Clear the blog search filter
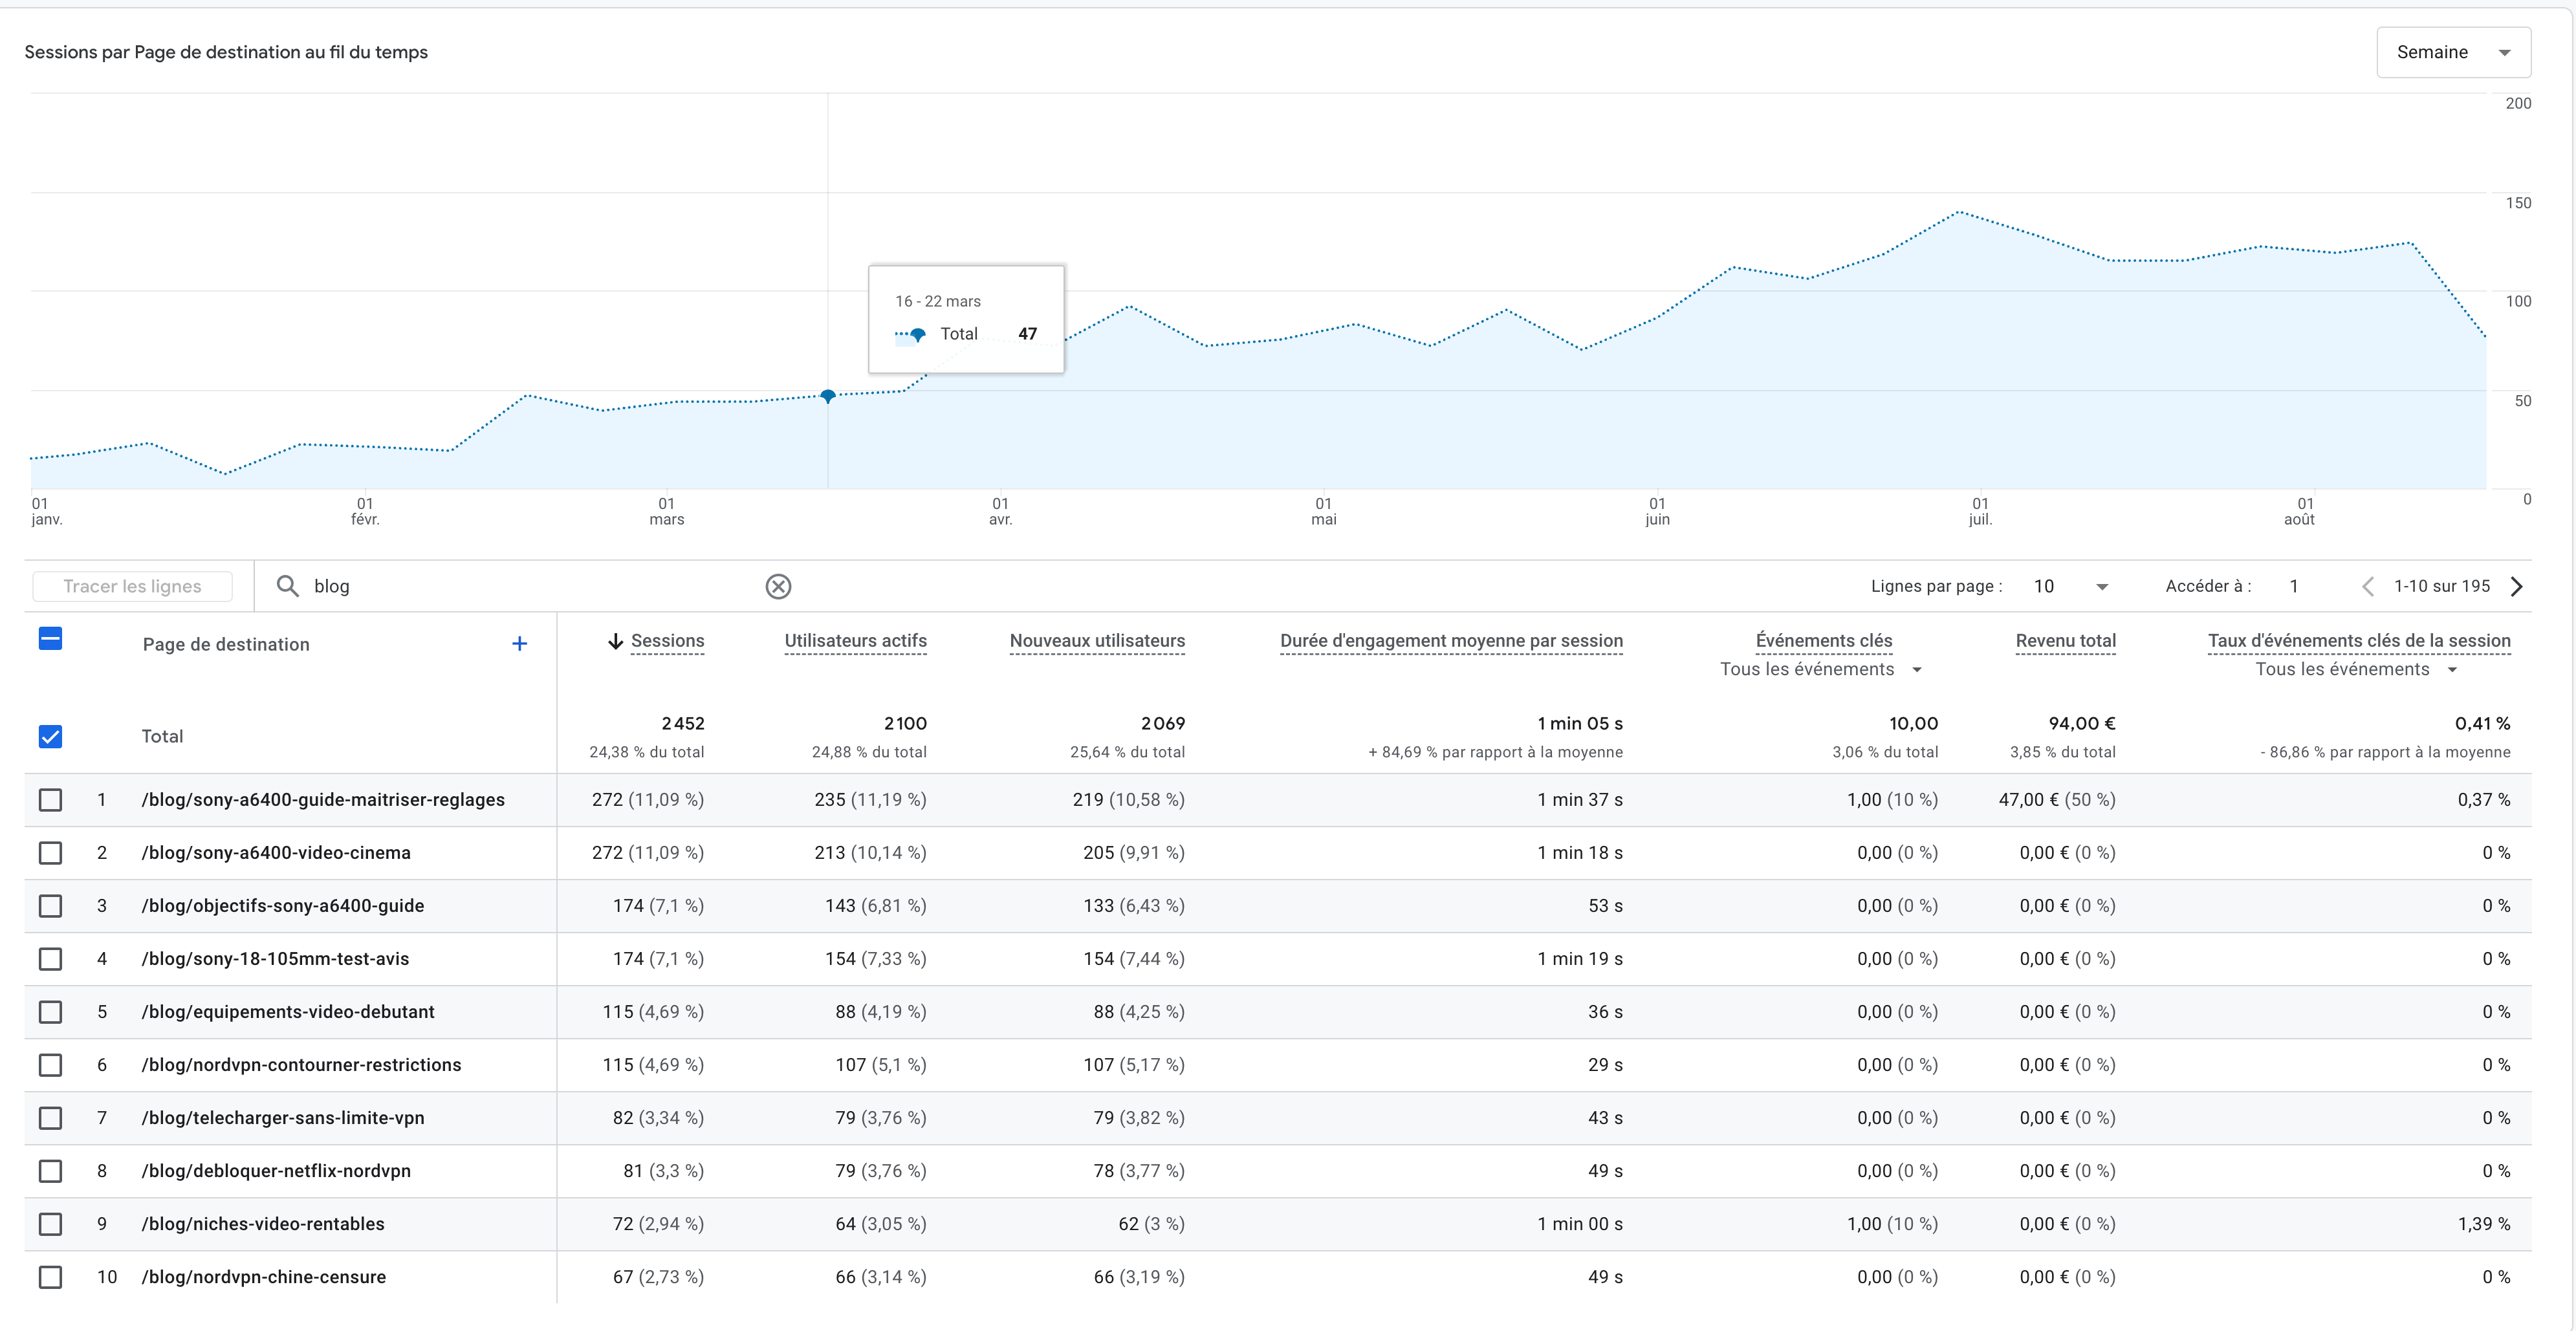This screenshot has height=1331, width=2576. tap(778, 586)
